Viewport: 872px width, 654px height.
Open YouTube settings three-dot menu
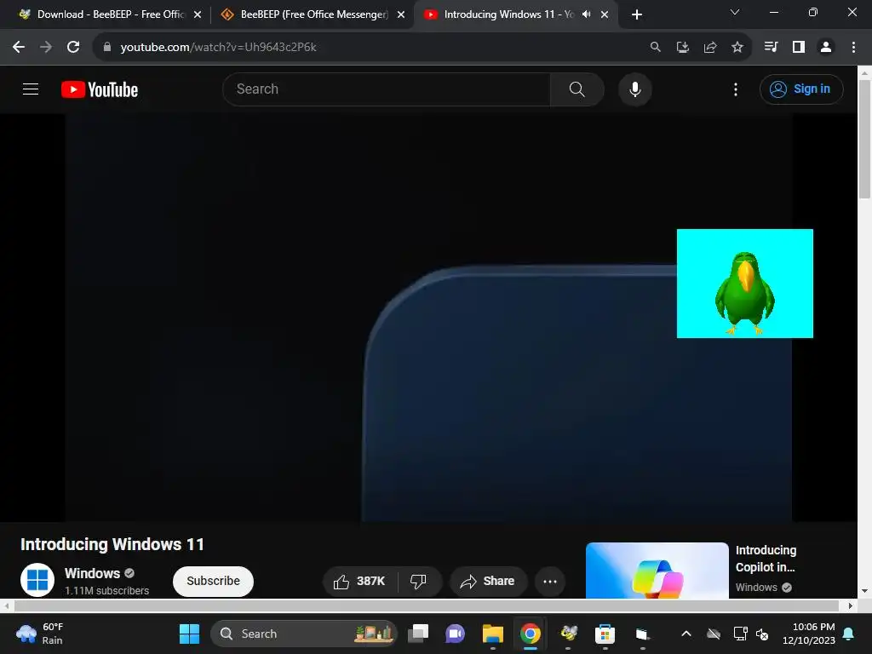click(x=735, y=89)
